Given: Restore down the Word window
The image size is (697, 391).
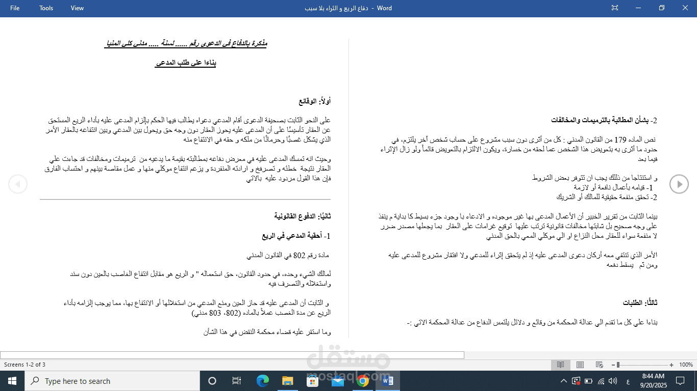Looking at the screenshot, I should pos(662,8).
